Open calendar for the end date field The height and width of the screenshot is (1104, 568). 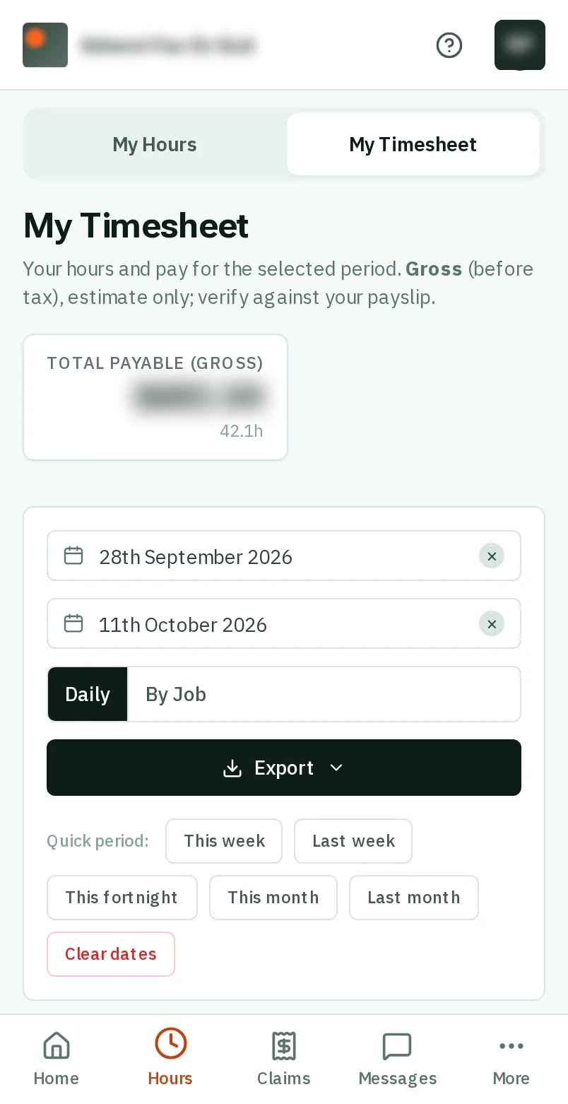[x=73, y=624]
